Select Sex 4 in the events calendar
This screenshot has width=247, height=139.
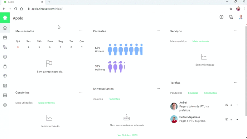coord(29,44)
